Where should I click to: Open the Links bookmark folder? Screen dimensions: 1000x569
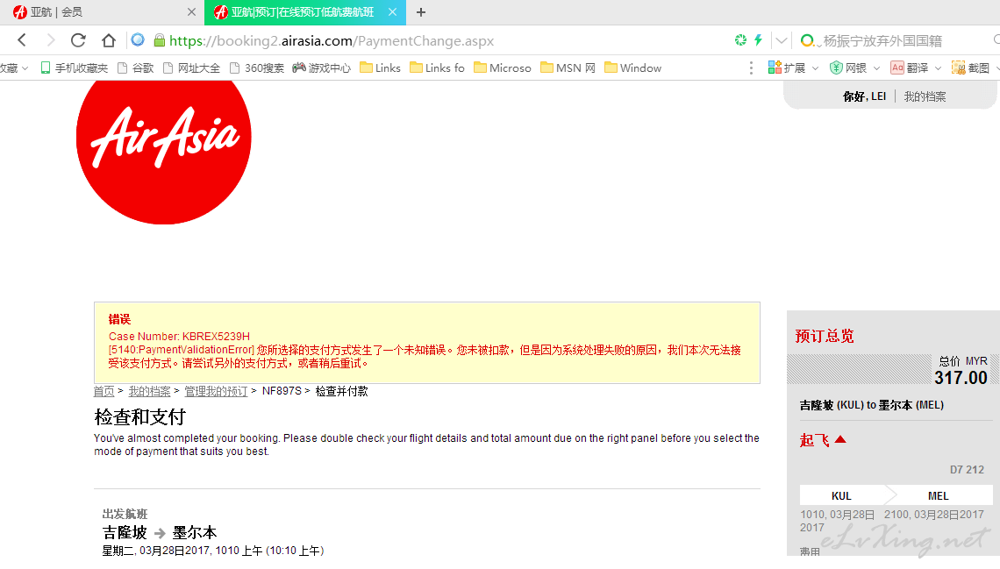pyautogui.click(x=380, y=68)
